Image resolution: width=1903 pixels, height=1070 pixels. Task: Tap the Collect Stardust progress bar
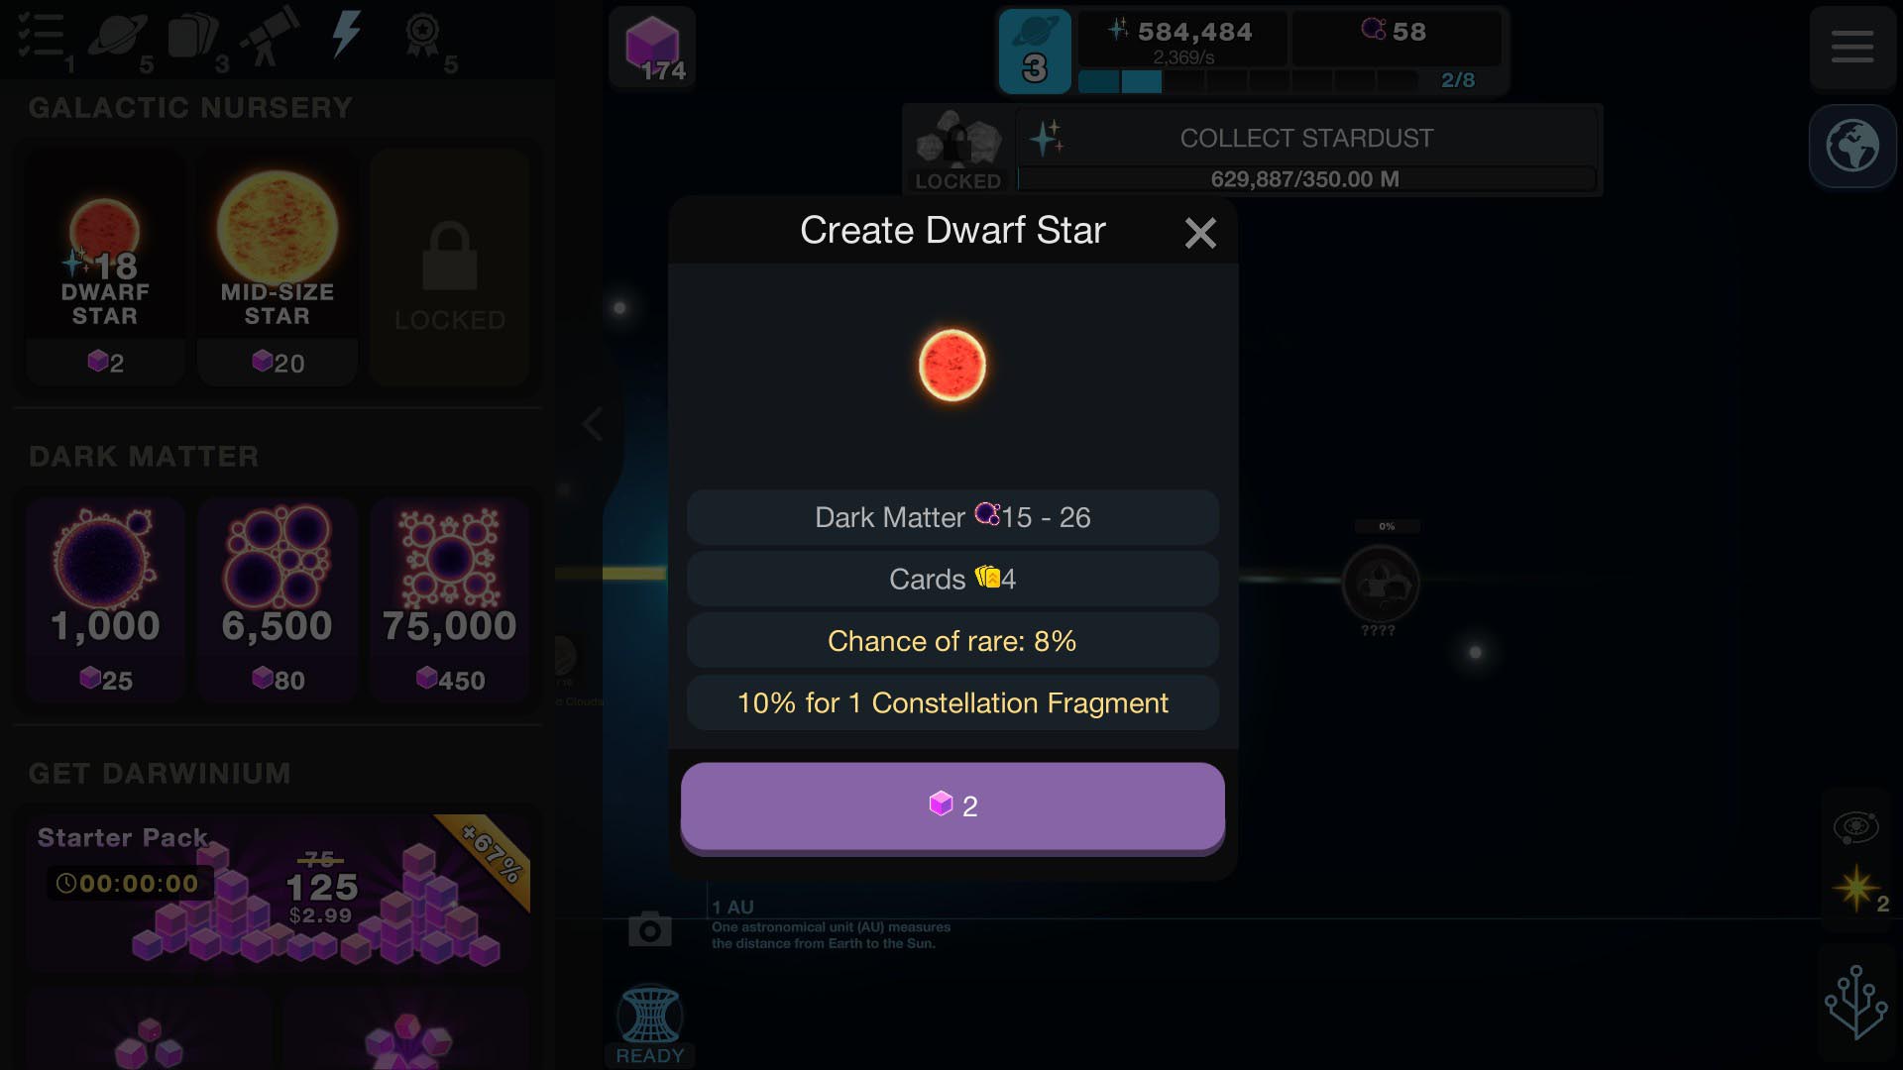pos(1306,179)
